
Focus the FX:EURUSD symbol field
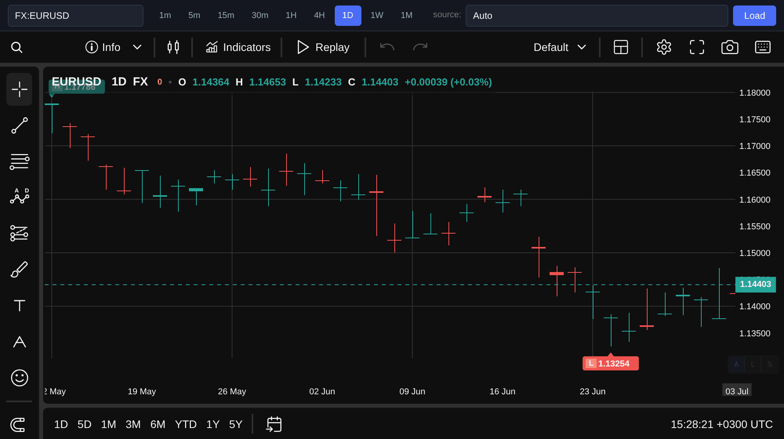(76, 16)
